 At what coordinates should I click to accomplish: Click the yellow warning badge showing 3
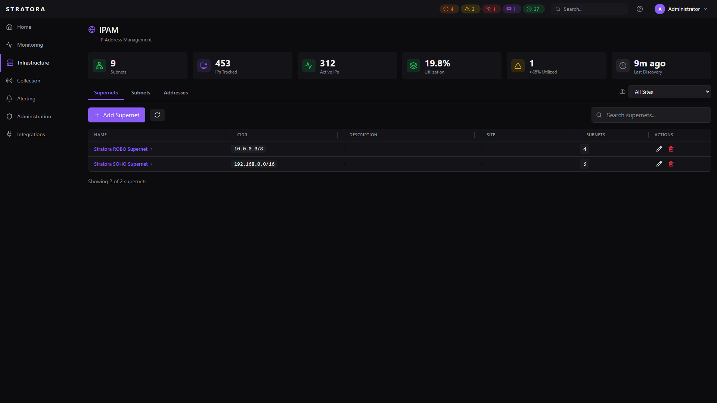(470, 9)
